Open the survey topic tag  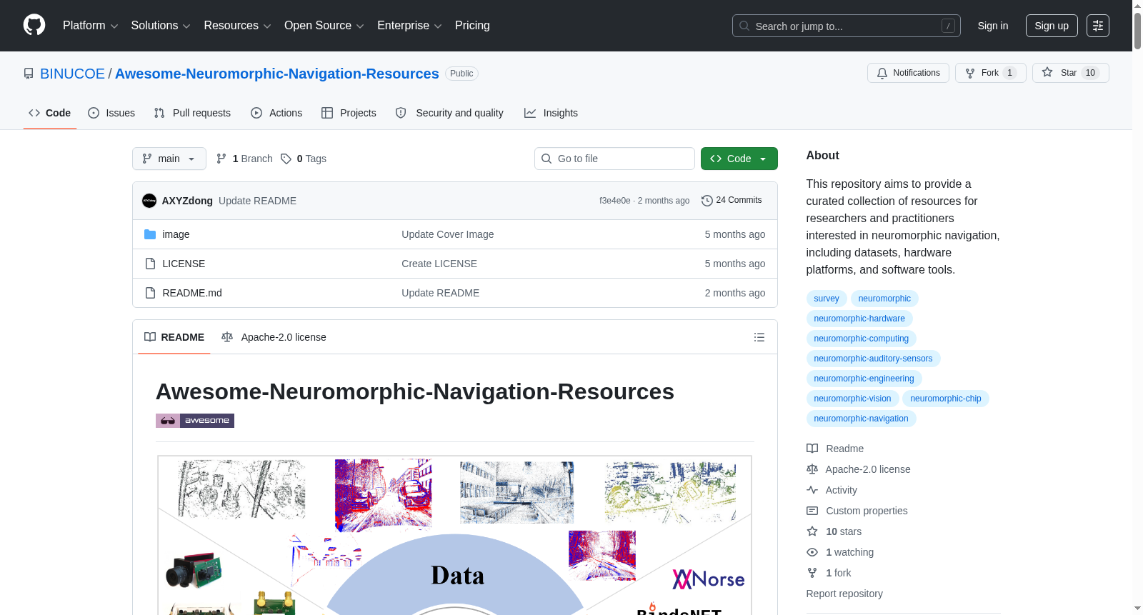point(827,299)
